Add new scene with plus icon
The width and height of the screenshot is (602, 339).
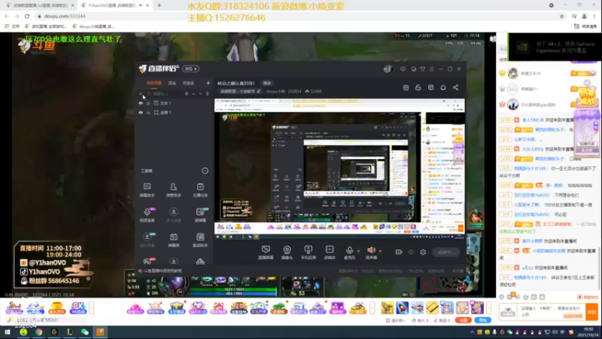[x=208, y=83]
